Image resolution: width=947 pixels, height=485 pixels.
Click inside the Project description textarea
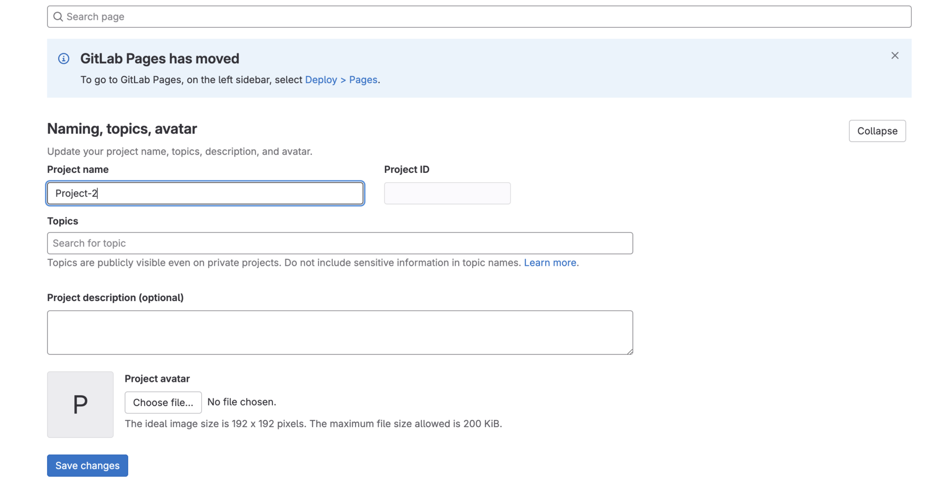click(340, 332)
